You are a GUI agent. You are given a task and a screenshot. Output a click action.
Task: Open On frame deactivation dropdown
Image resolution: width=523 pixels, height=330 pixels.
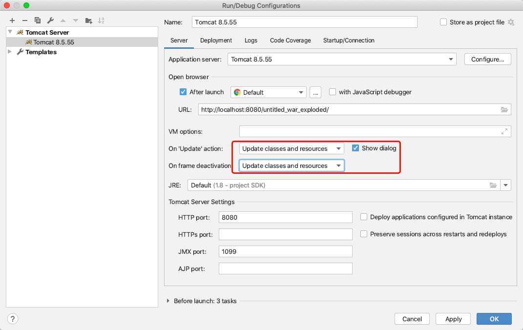coord(291,165)
